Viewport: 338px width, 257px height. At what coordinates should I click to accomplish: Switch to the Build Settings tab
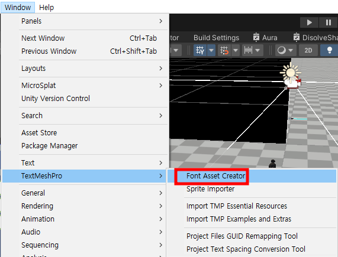coord(216,38)
